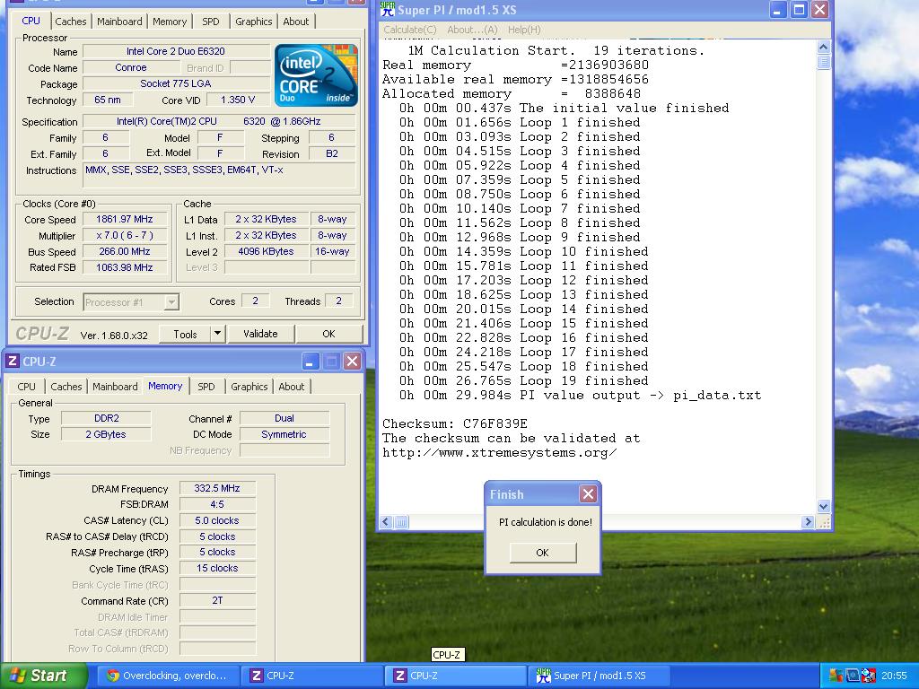Click the Cycle Time value 15 clocks
This screenshot has height=689, width=919.
(217, 568)
